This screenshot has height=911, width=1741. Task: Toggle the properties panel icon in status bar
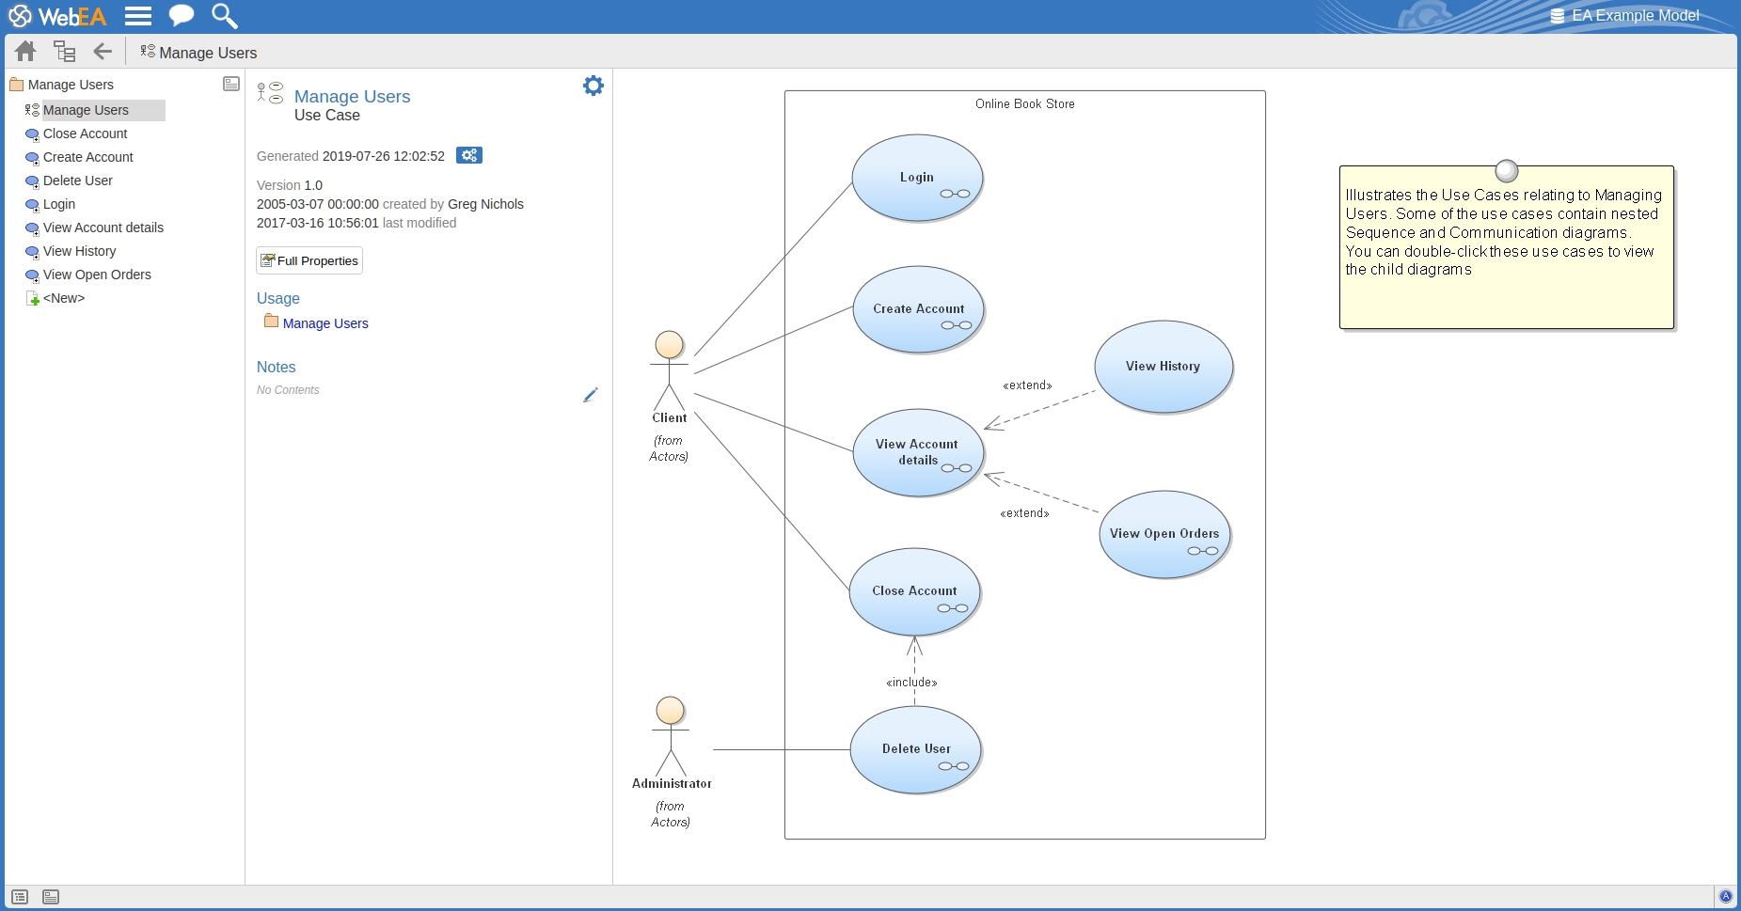pos(51,897)
